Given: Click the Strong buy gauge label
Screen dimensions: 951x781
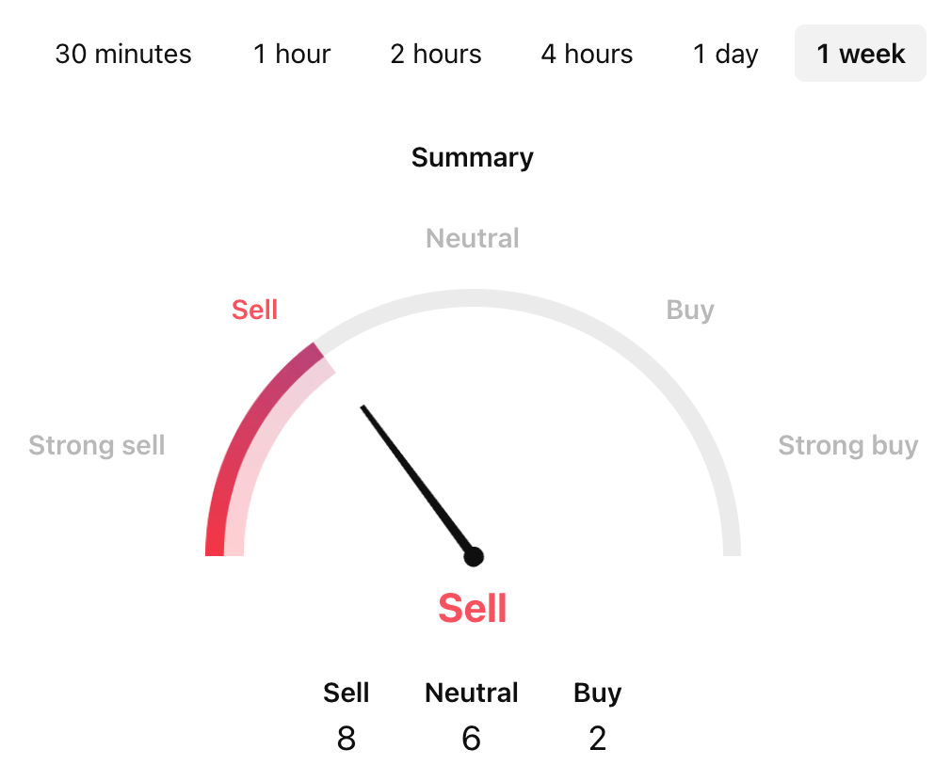Looking at the screenshot, I should (x=847, y=445).
